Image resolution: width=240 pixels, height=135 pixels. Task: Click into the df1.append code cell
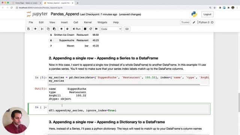[129, 109]
